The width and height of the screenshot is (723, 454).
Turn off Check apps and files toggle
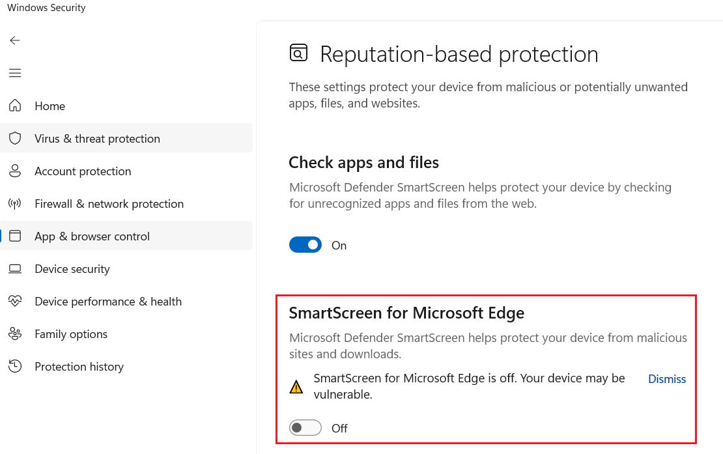[x=305, y=245]
